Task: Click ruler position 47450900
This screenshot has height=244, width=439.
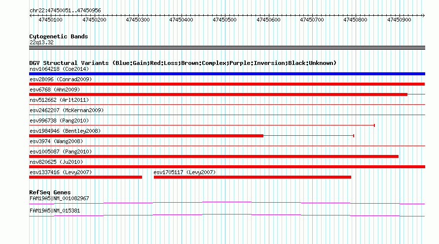Action: click(399, 20)
